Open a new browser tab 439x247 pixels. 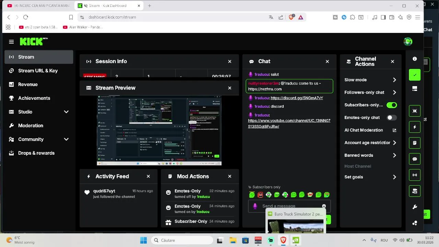(150, 5)
